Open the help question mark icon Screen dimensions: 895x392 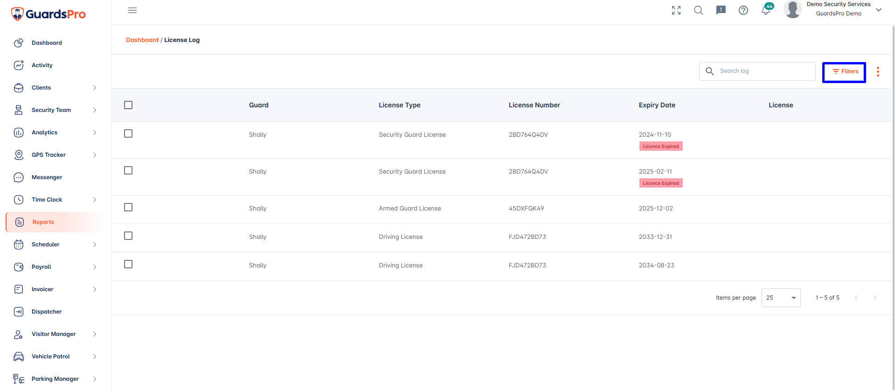click(x=743, y=10)
